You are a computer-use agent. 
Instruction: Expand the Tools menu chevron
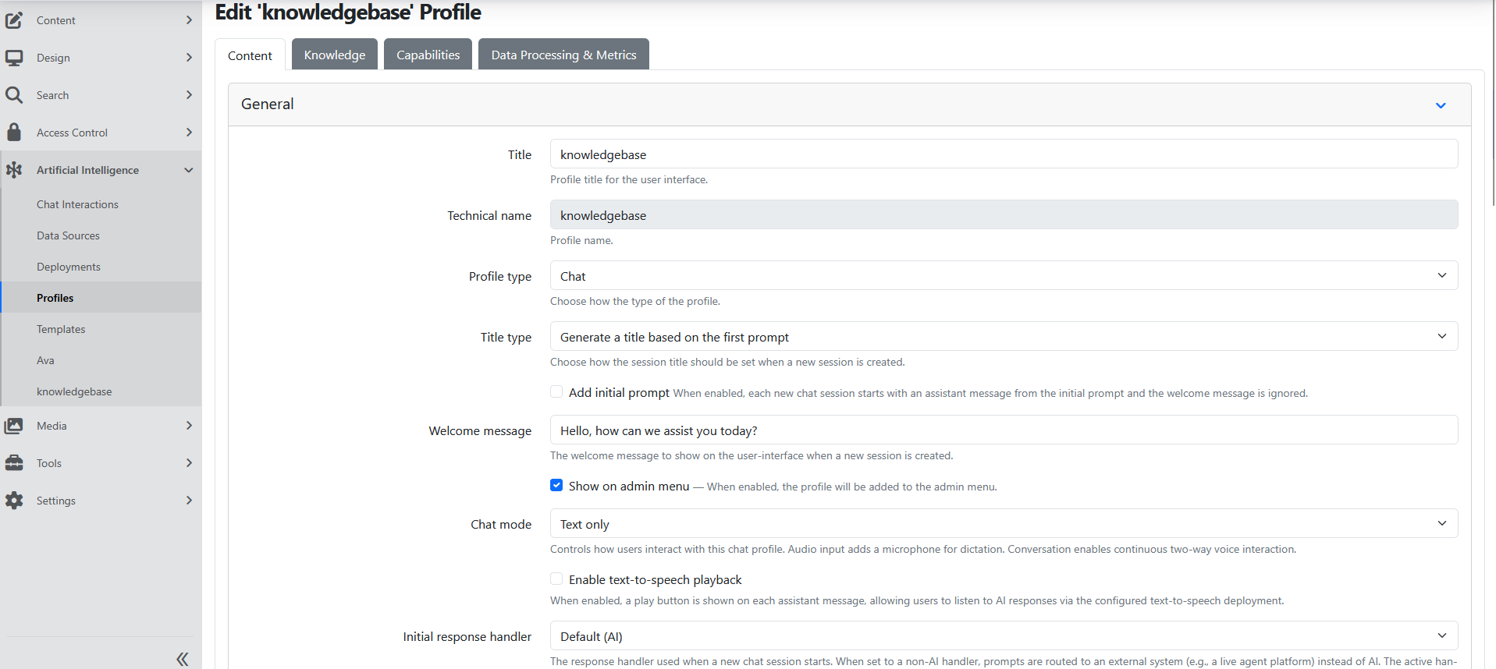click(189, 463)
